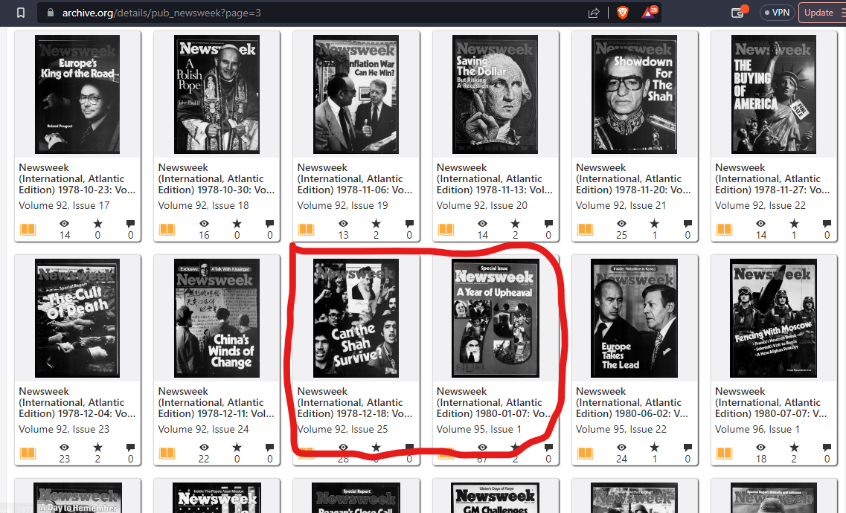
Task: Open the Fencing With Moscow cover
Action: [x=773, y=318]
